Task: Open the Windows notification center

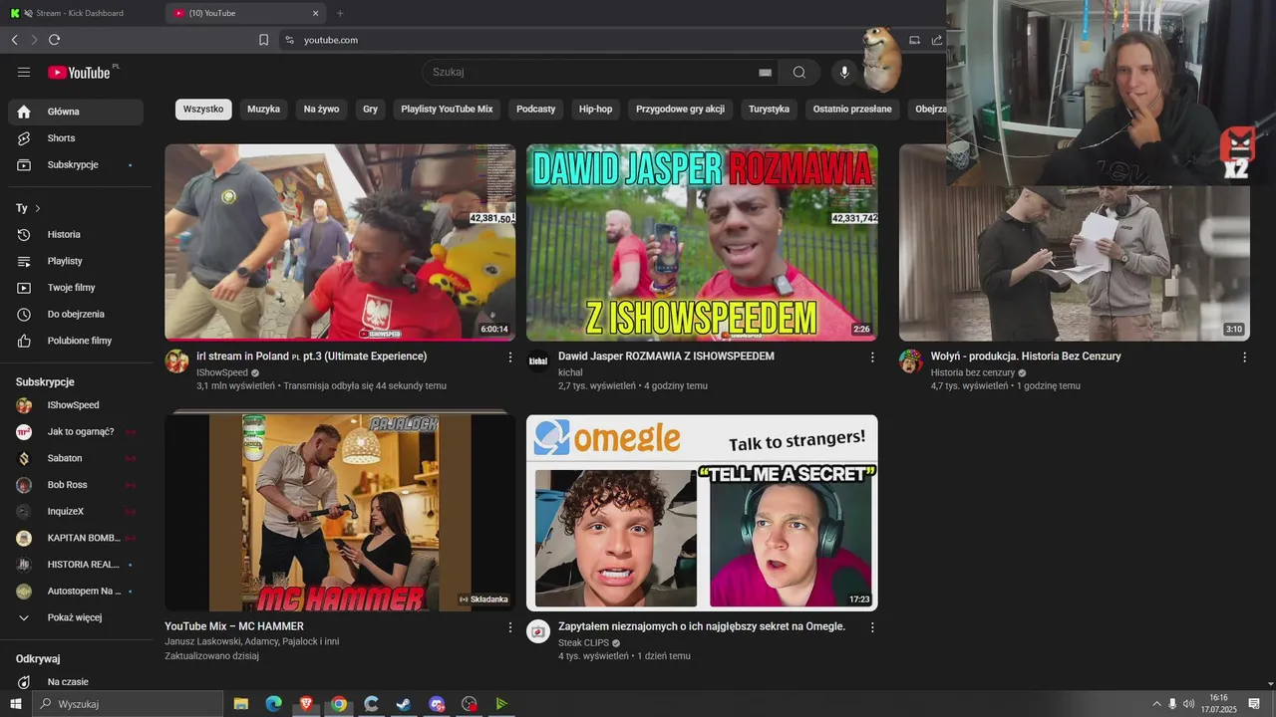Action: pyautogui.click(x=1254, y=704)
